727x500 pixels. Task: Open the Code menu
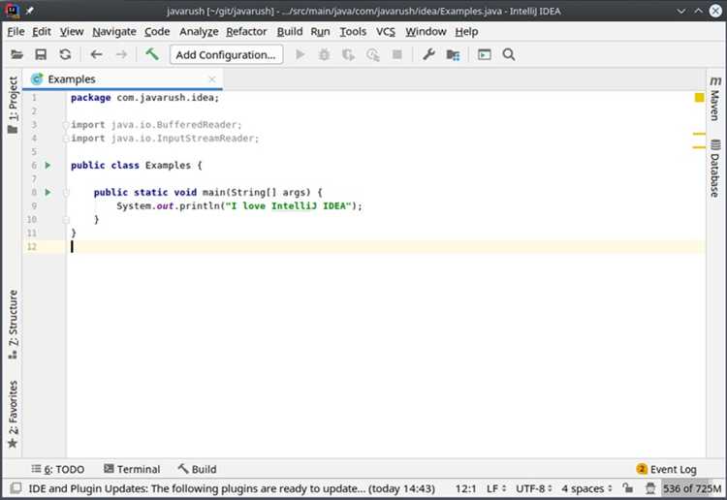pyautogui.click(x=157, y=32)
